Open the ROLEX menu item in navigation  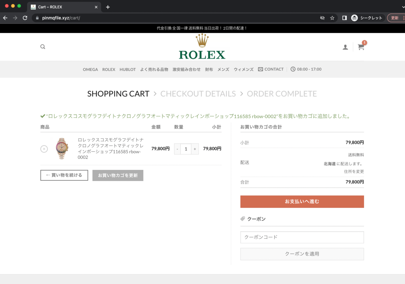tap(109, 69)
